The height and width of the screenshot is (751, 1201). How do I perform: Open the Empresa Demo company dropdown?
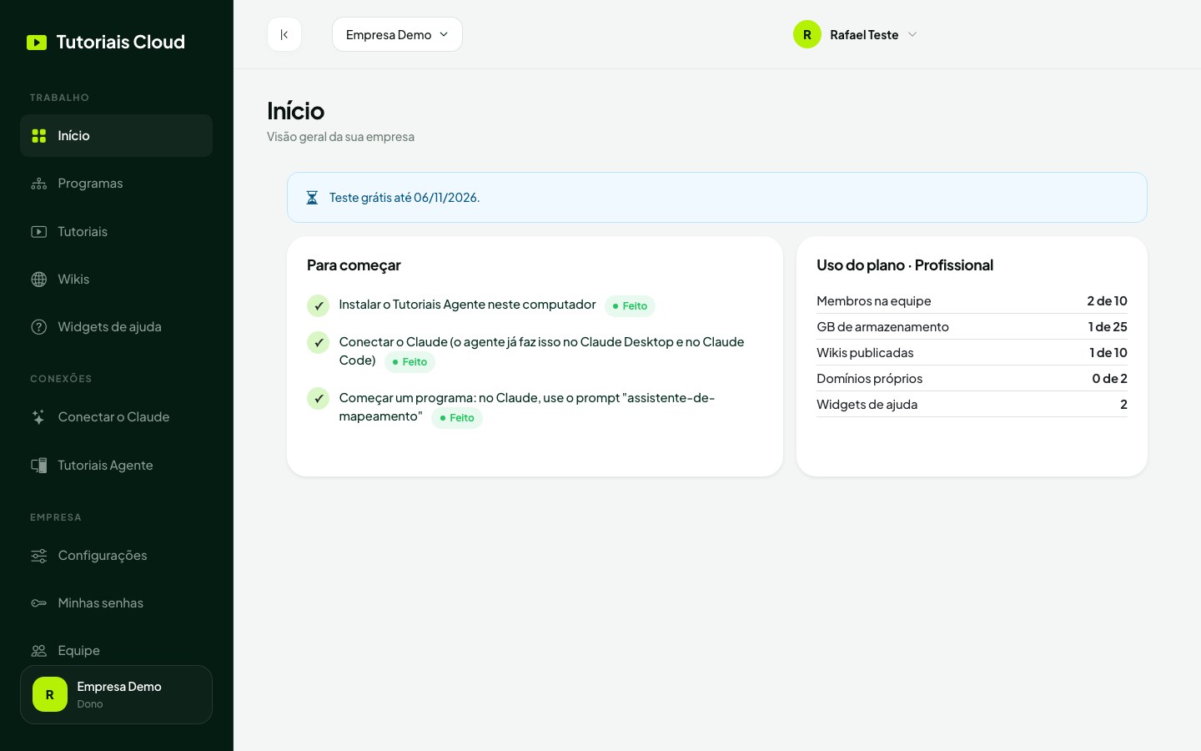tap(397, 34)
